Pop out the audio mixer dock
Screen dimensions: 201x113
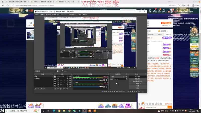tap(108, 74)
